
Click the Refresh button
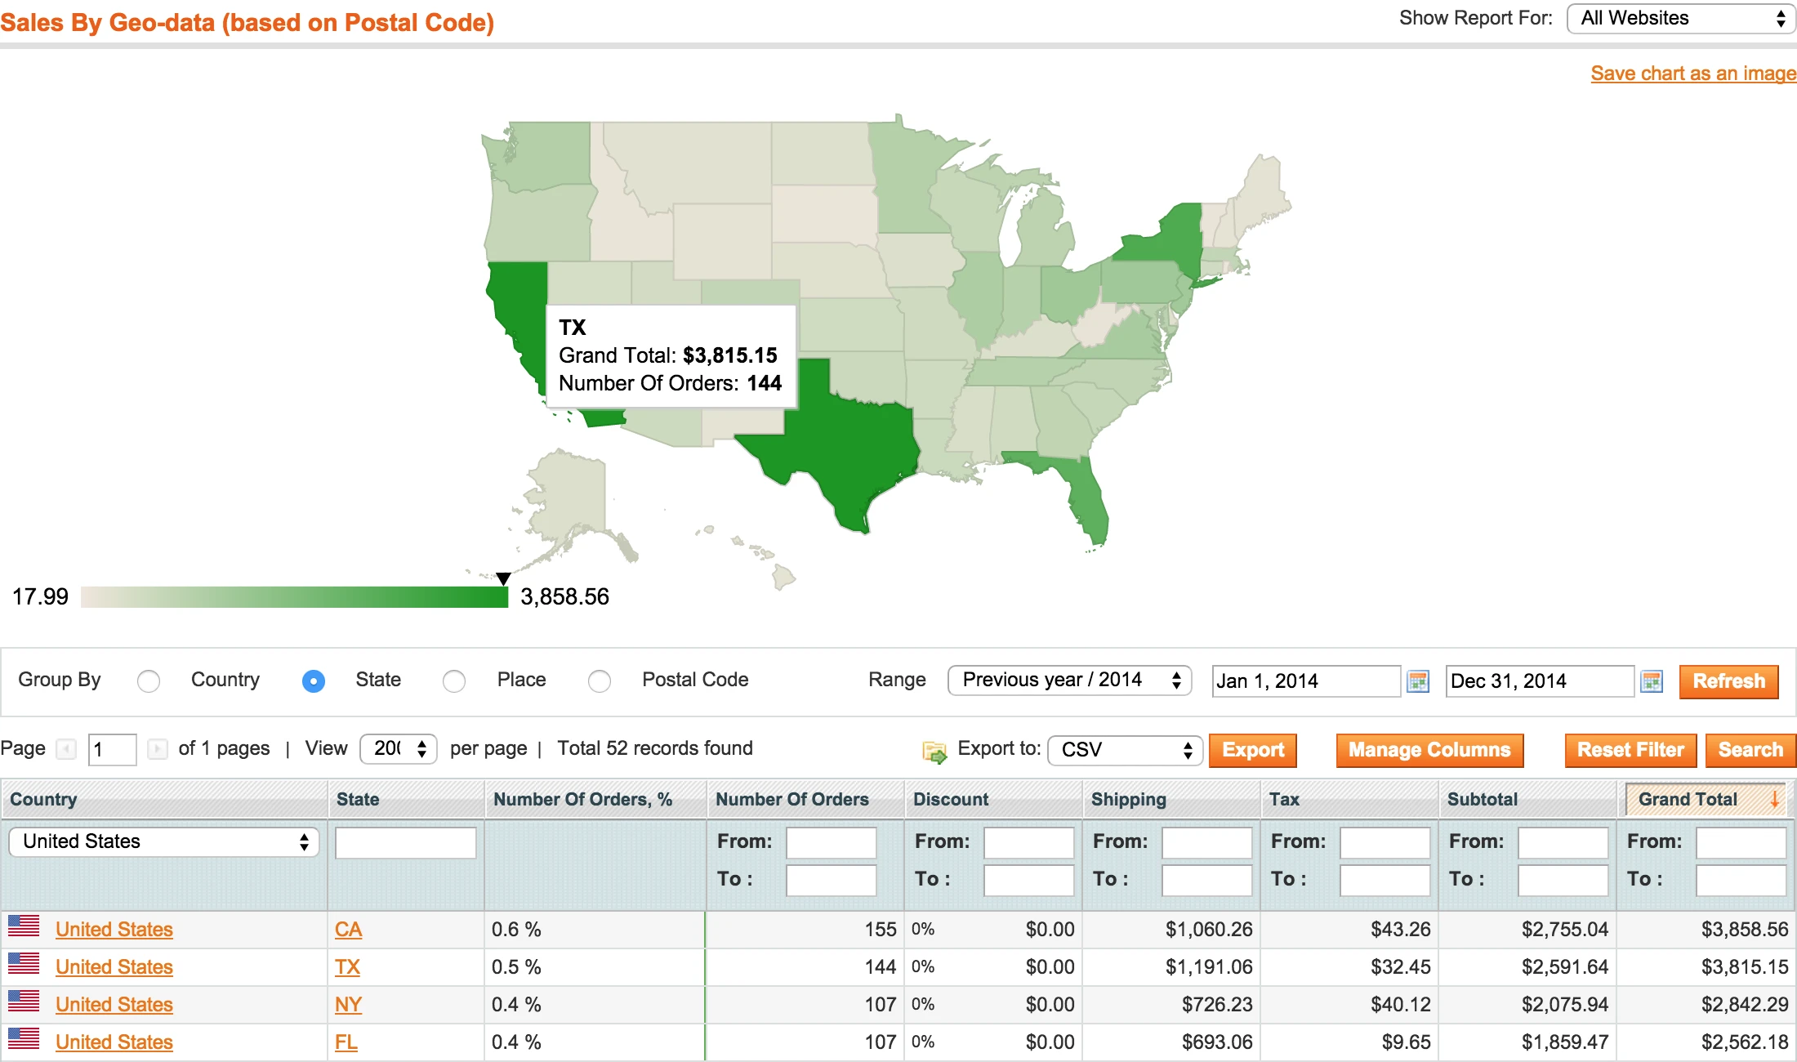pos(1728,681)
